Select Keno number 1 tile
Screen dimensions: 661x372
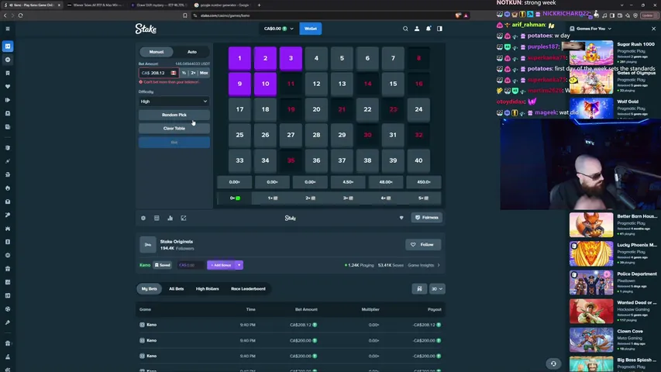240,58
